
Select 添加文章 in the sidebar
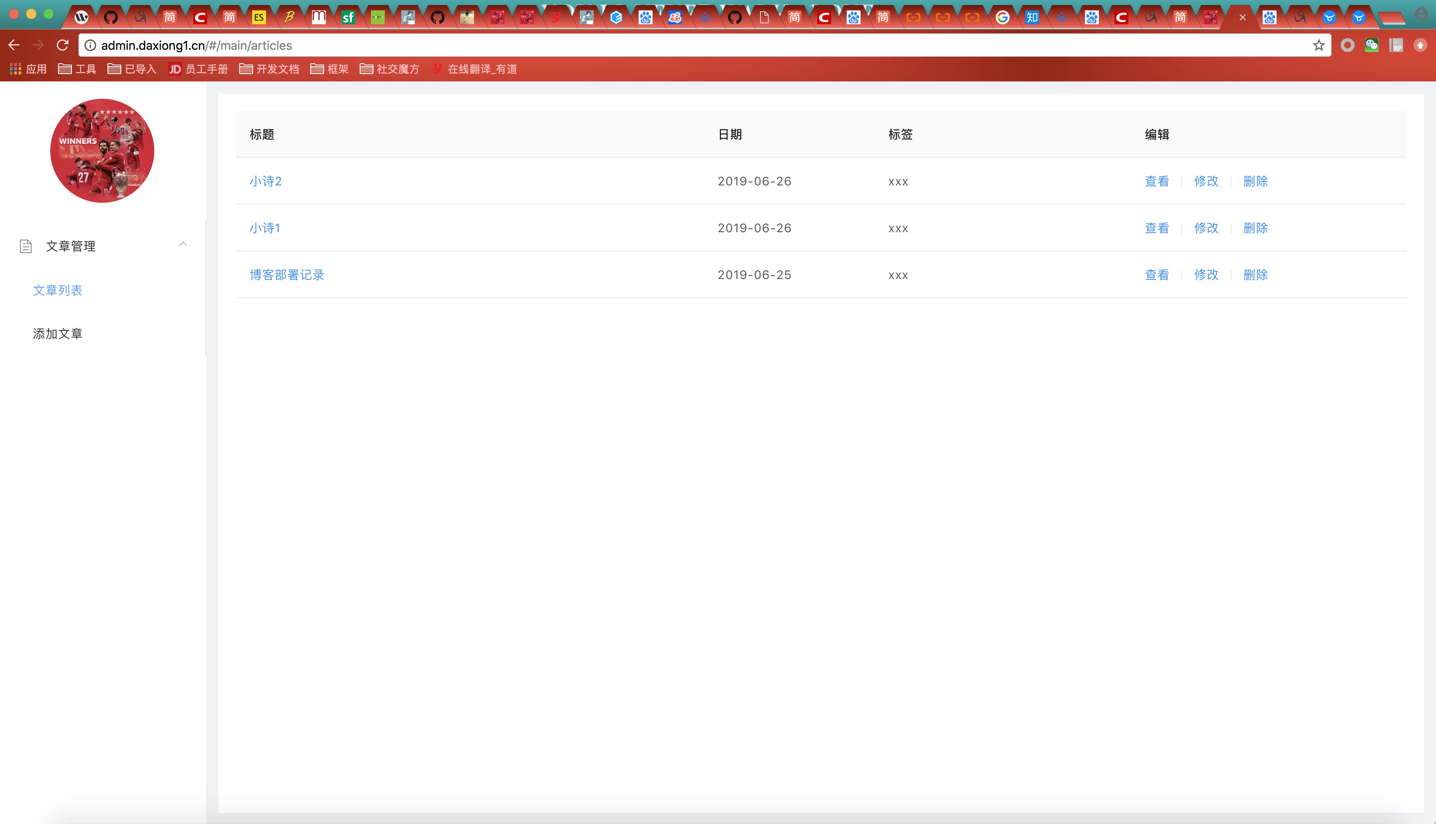[x=58, y=334]
